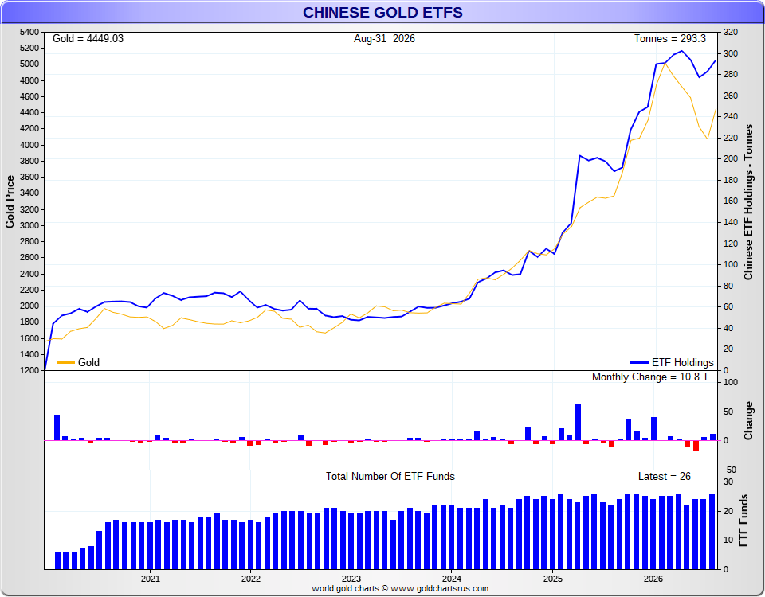Select the Tonnes = 293.3 readout

(x=670, y=38)
